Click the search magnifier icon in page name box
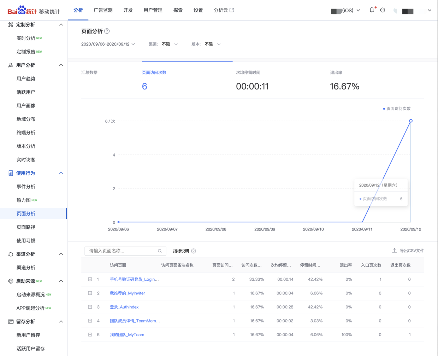This screenshot has height=356, width=438. pyautogui.click(x=160, y=251)
